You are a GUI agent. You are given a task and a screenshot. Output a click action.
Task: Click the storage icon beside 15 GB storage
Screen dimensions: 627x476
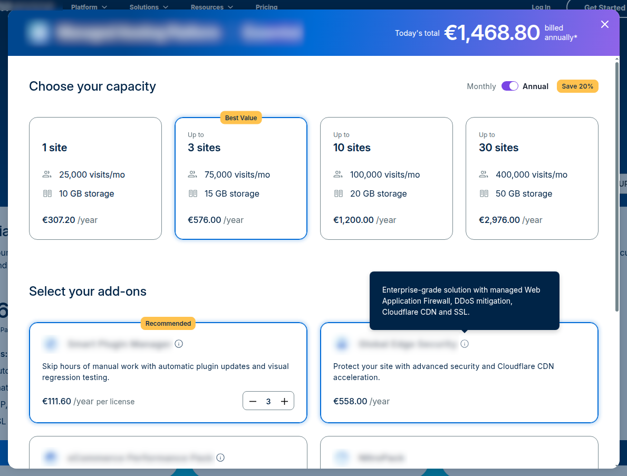coord(192,193)
